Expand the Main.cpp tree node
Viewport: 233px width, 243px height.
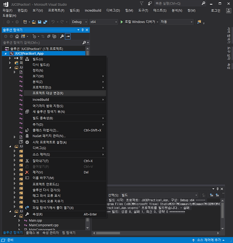tap(19, 220)
